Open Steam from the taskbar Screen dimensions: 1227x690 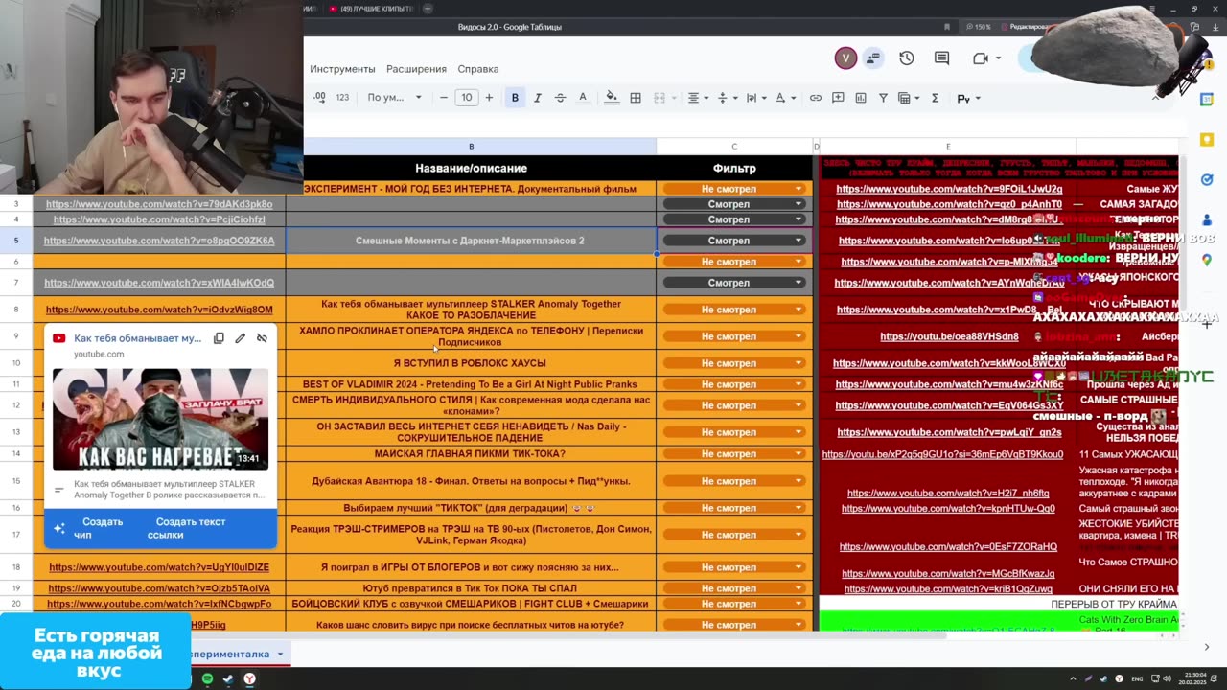[228, 678]
